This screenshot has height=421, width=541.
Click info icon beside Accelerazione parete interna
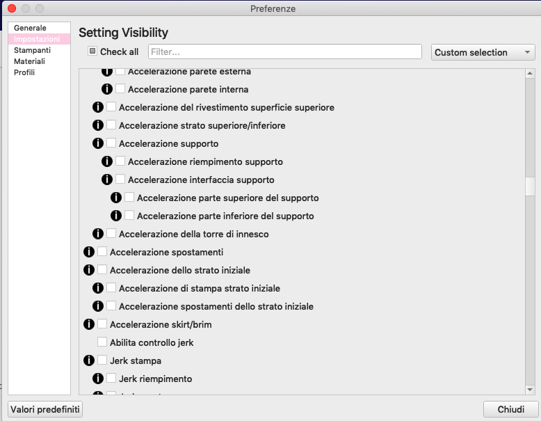point(107,89)
